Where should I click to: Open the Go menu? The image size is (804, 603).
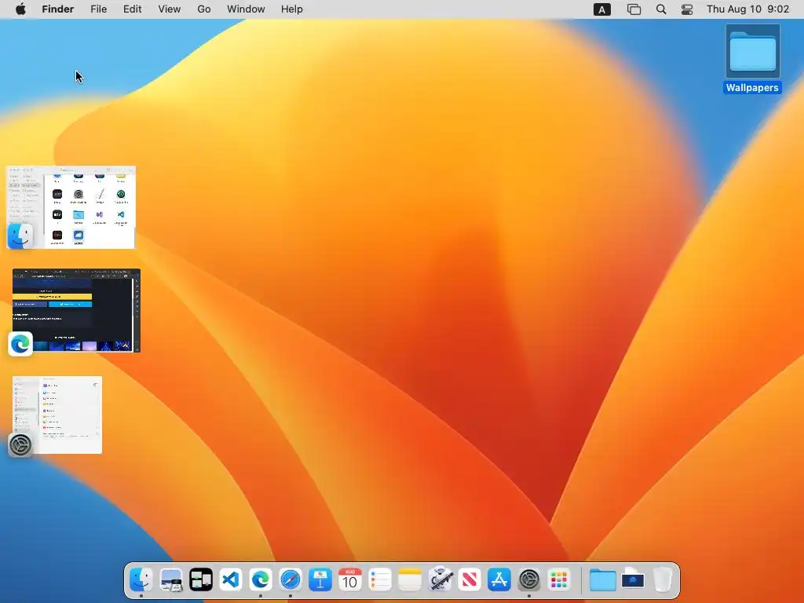click(x=204, y=9)
